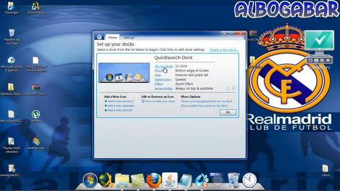Image resolution: width=340 pixels, height=191 pixels.
Task: Select the Quicklaunch Dock preview thumbnail
Action: point(124,73)
